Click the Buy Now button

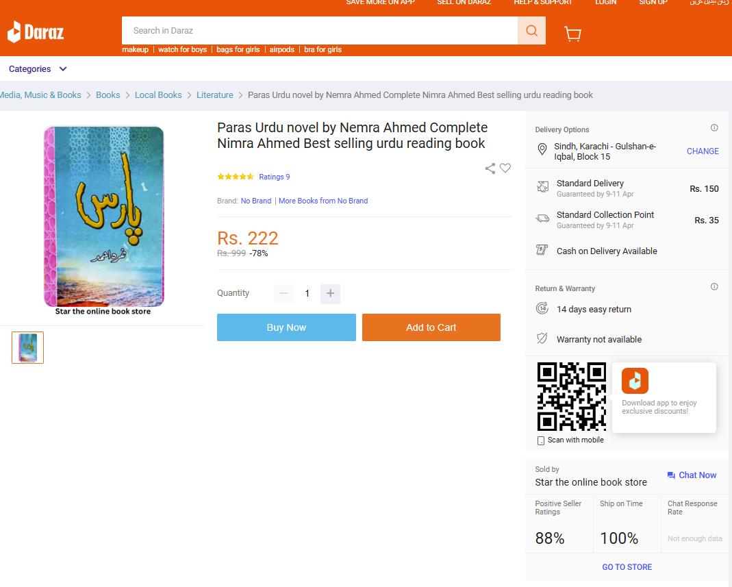[286, 327]
